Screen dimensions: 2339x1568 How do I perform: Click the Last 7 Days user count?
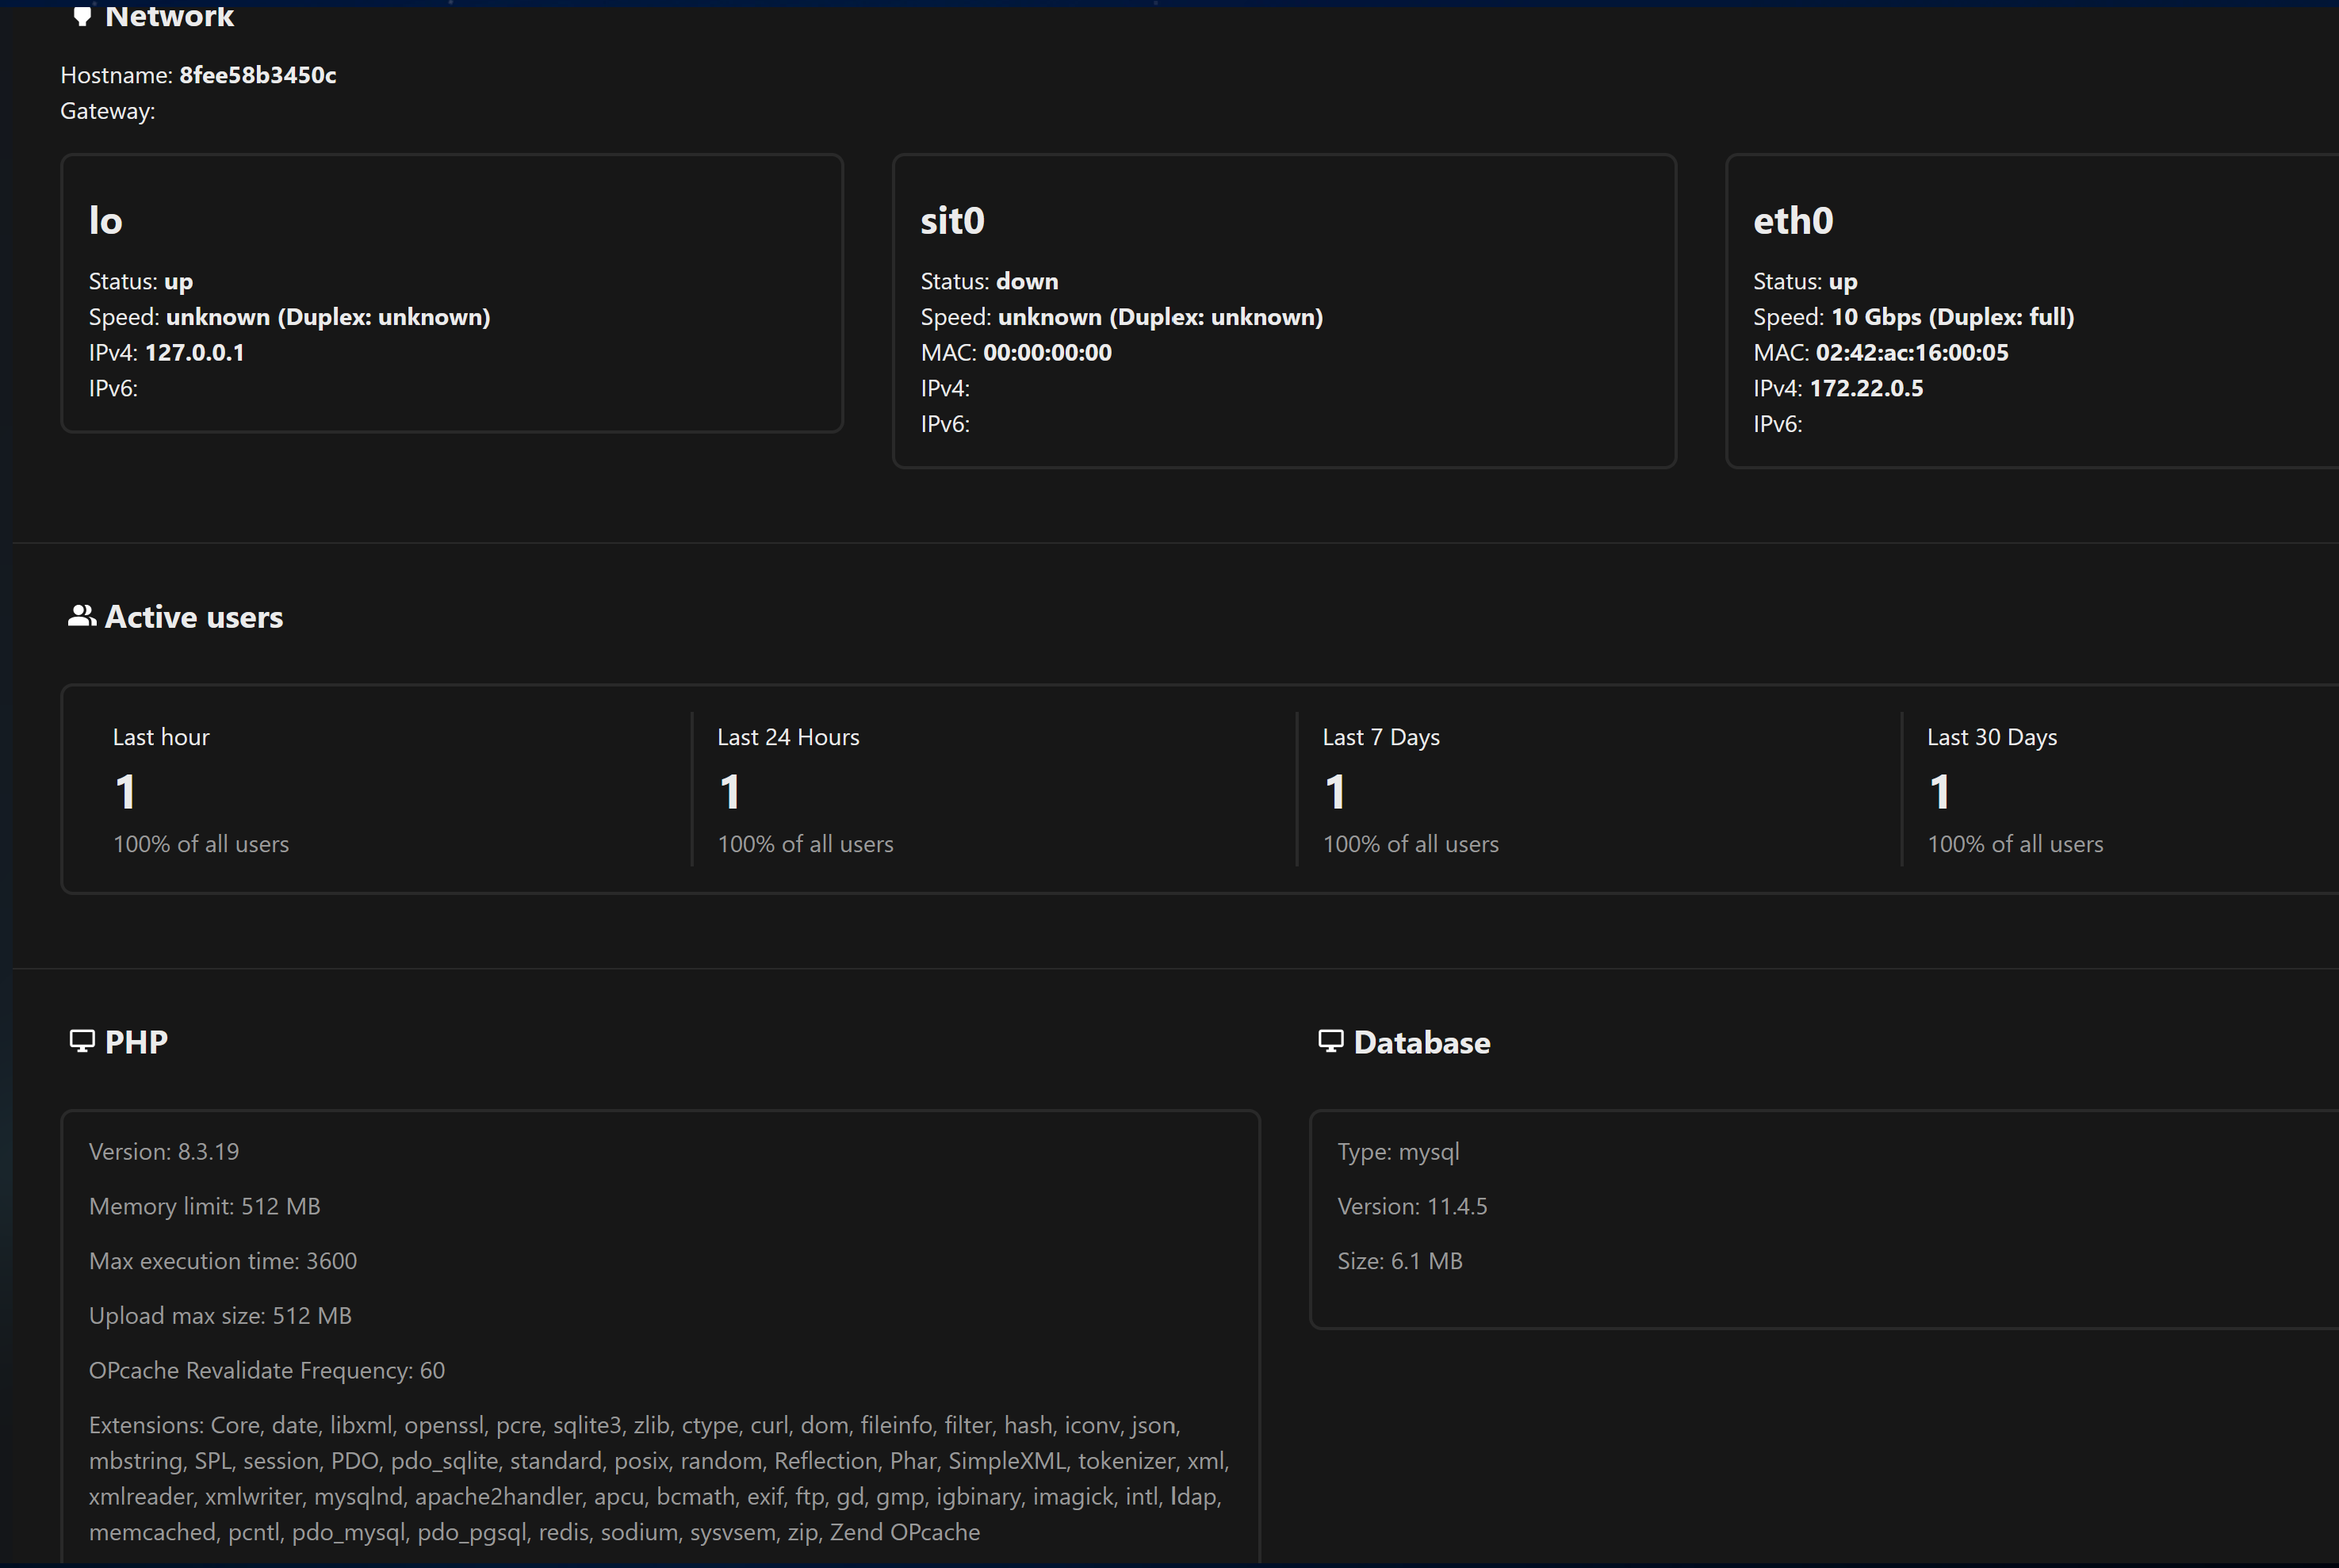(x=1335, y=792)
